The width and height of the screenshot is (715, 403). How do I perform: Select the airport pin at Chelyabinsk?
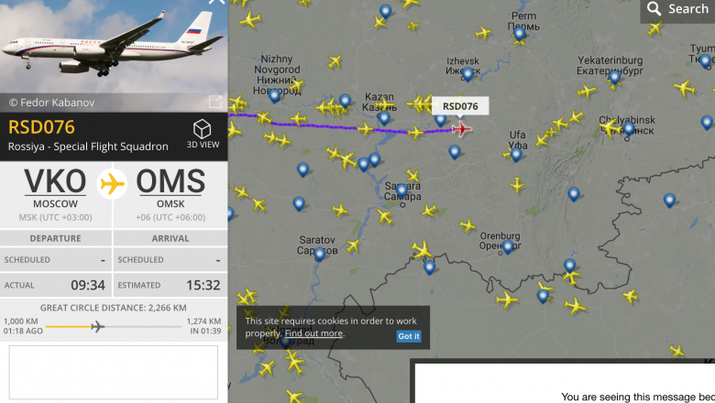pos(629,129)
